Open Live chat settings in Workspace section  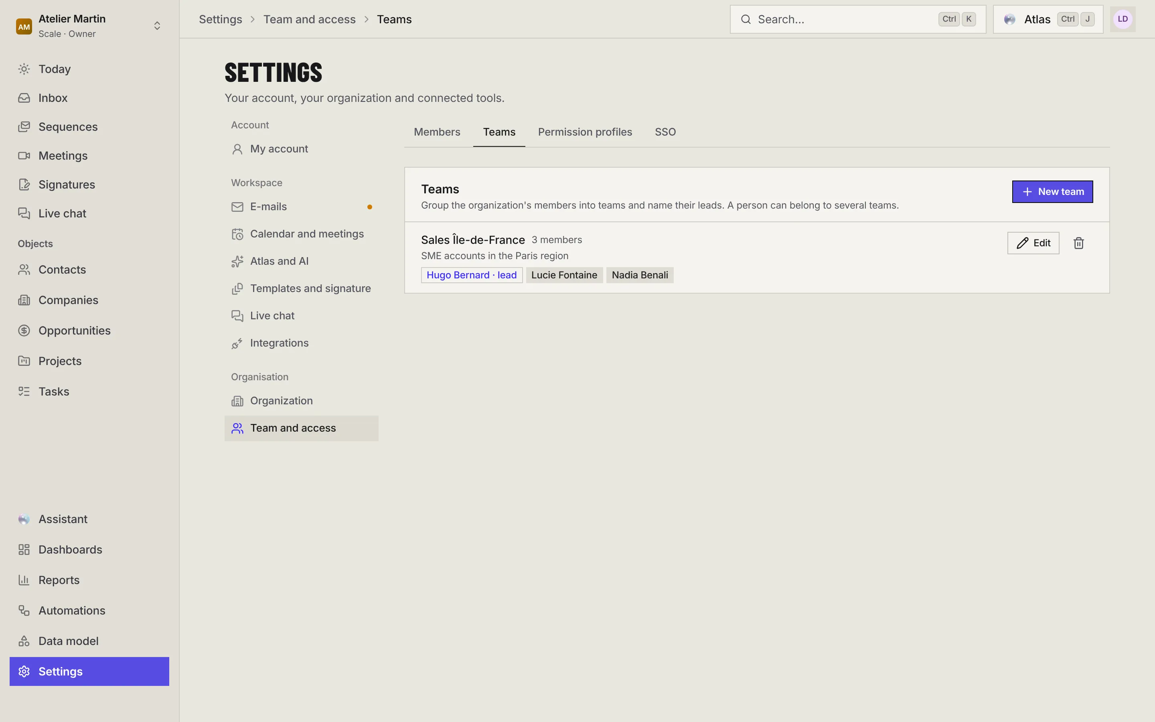[301, 316]
